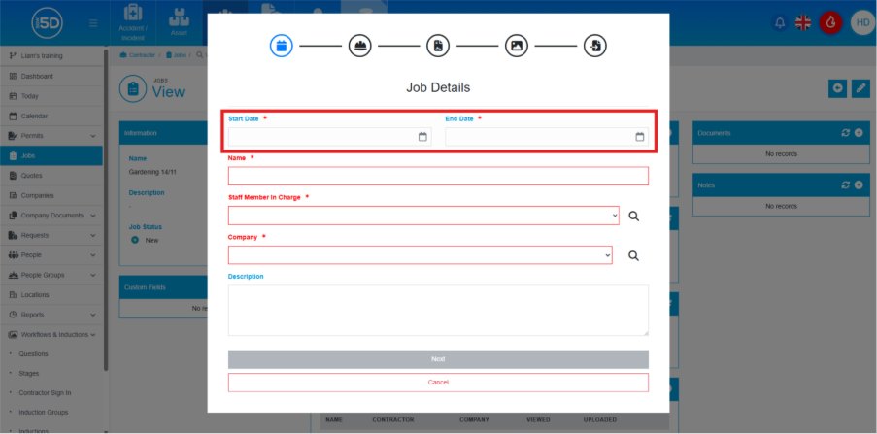This screenshot has width=877, height=434.
Task: Go to the image wizard step
Action: click(517, 46)
